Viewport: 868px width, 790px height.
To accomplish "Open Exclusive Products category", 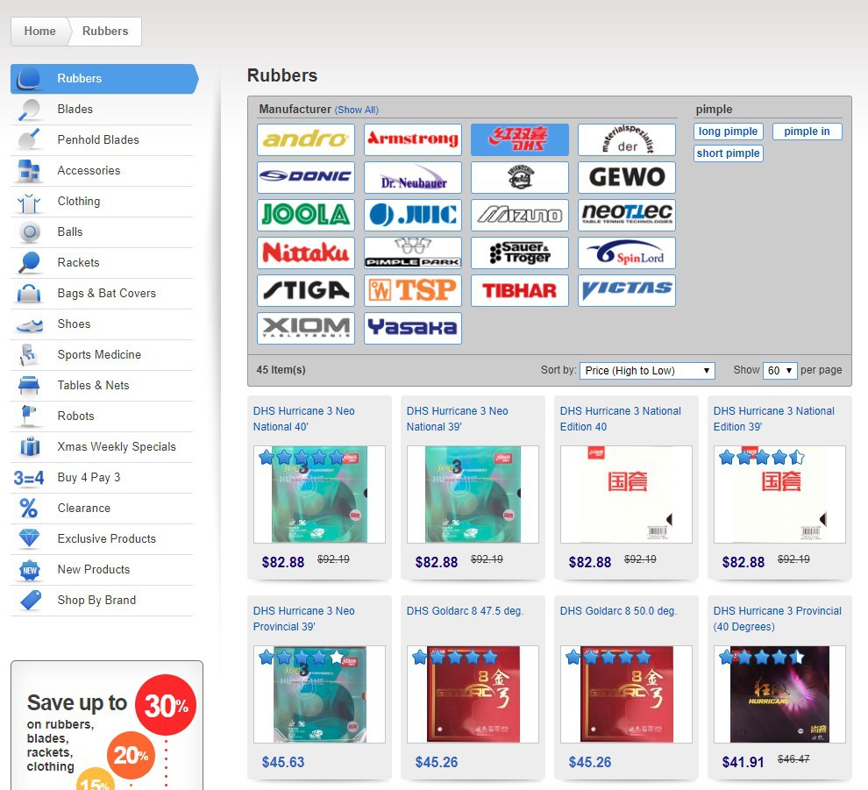I will 102,538.
